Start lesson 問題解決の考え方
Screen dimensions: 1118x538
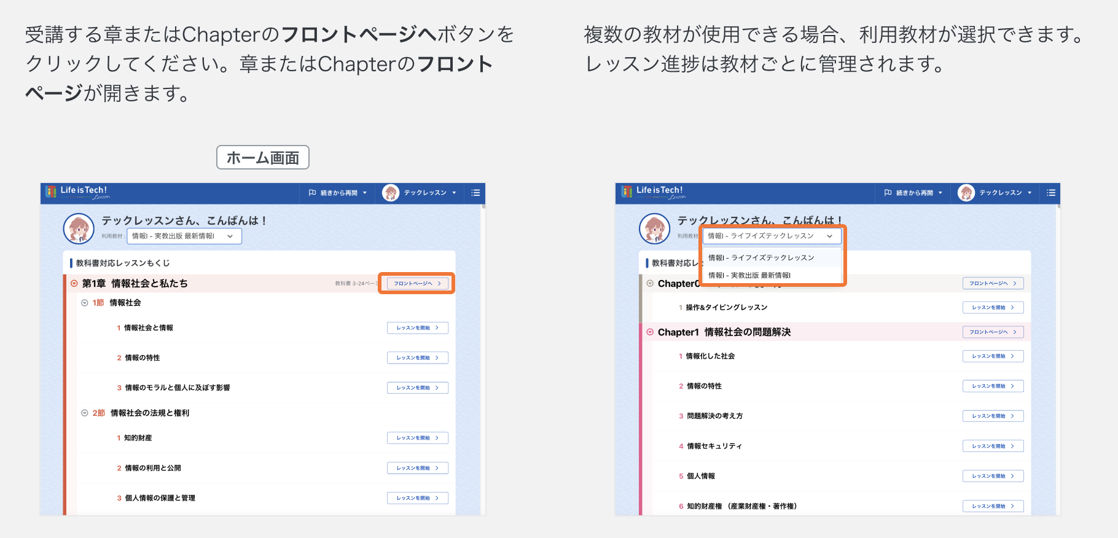click(993, 416)
